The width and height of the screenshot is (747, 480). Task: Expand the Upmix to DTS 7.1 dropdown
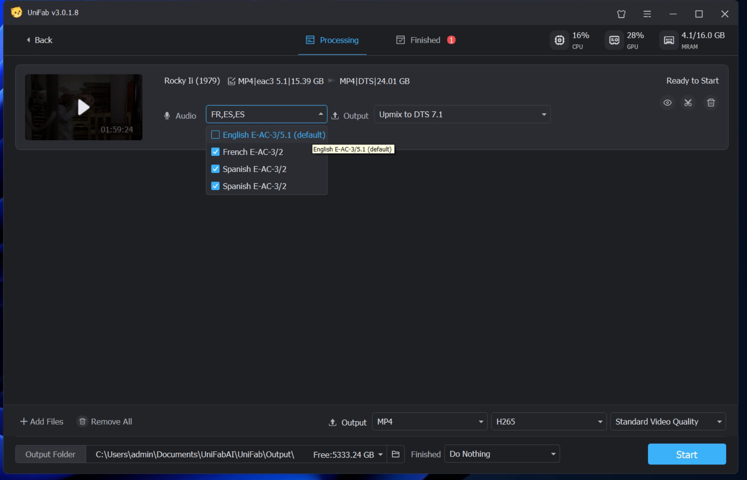point(462,115)
